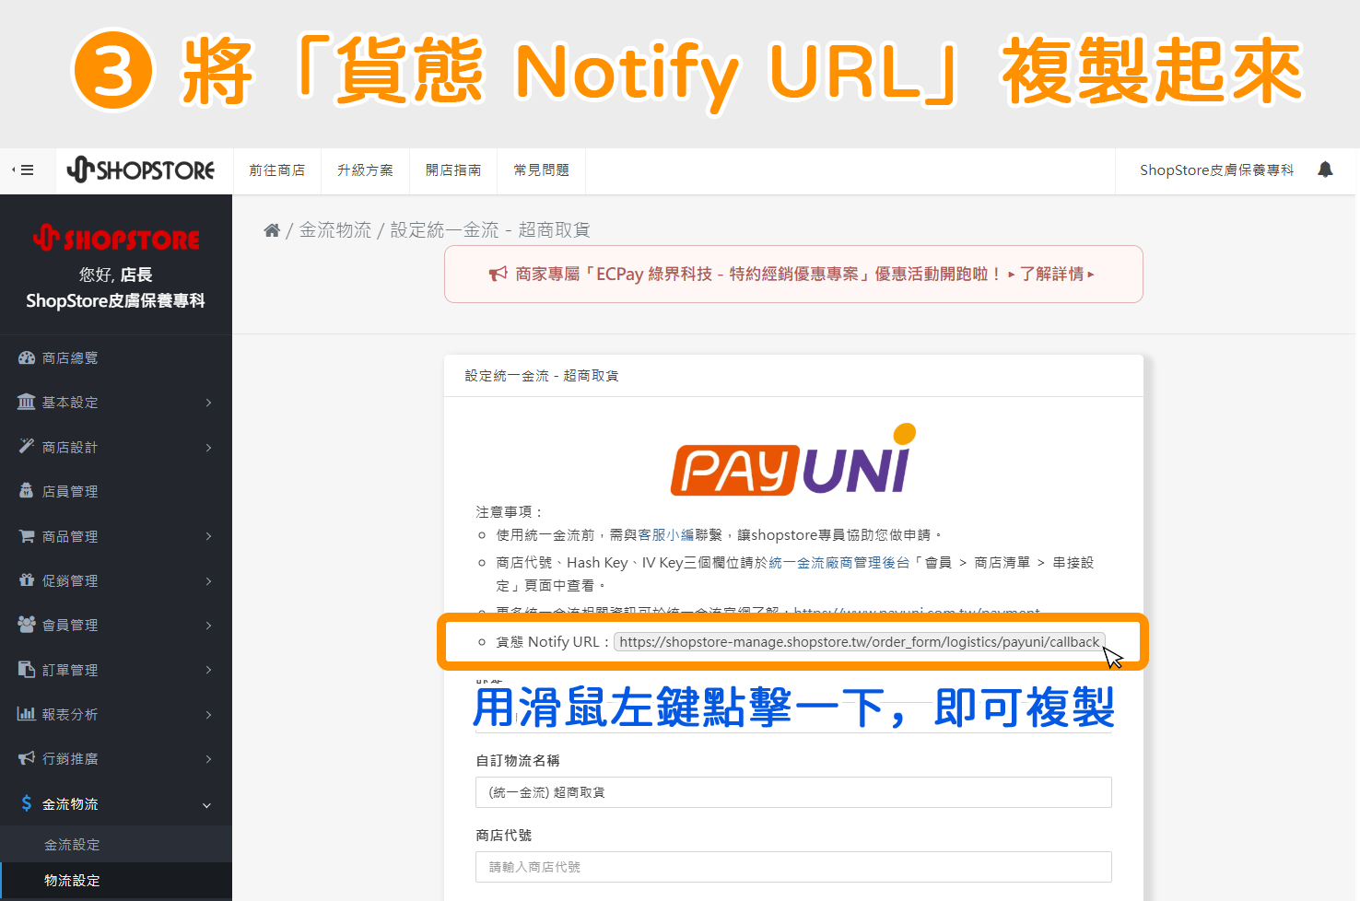
Task: Toggle the sidebar hamburger menu icon
Action: coord(23,170)
